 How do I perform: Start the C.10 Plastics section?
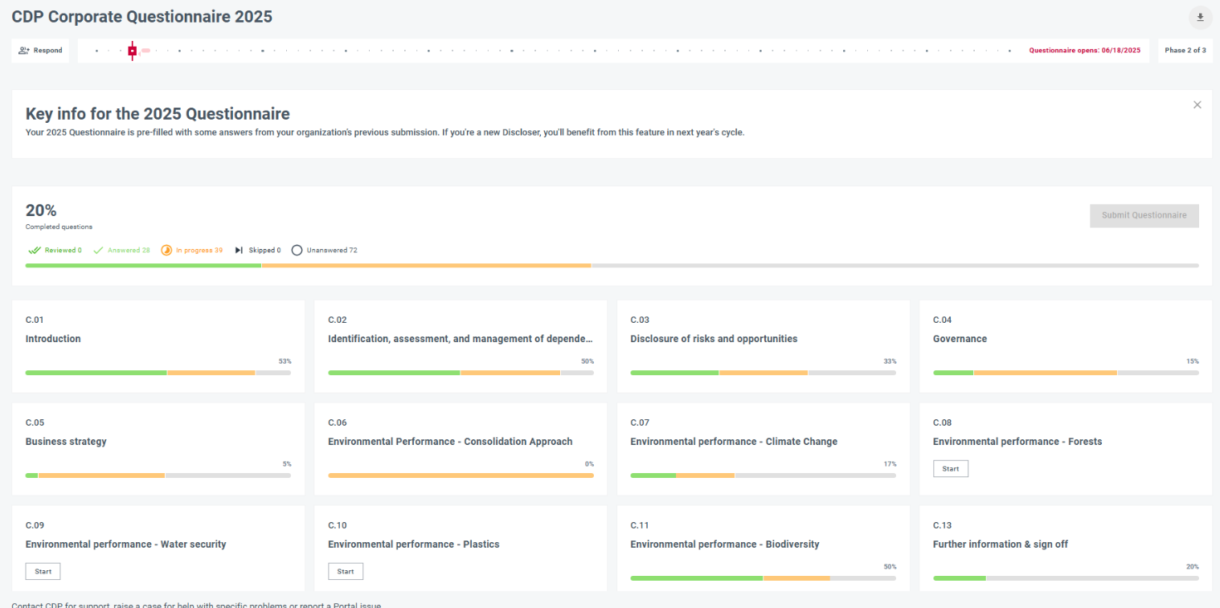pyautogui.click(x=346, y=571)
